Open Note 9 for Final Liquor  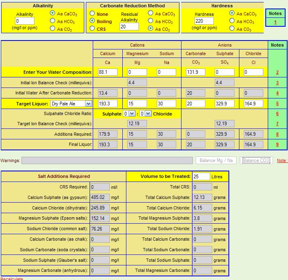click(277, 145)
